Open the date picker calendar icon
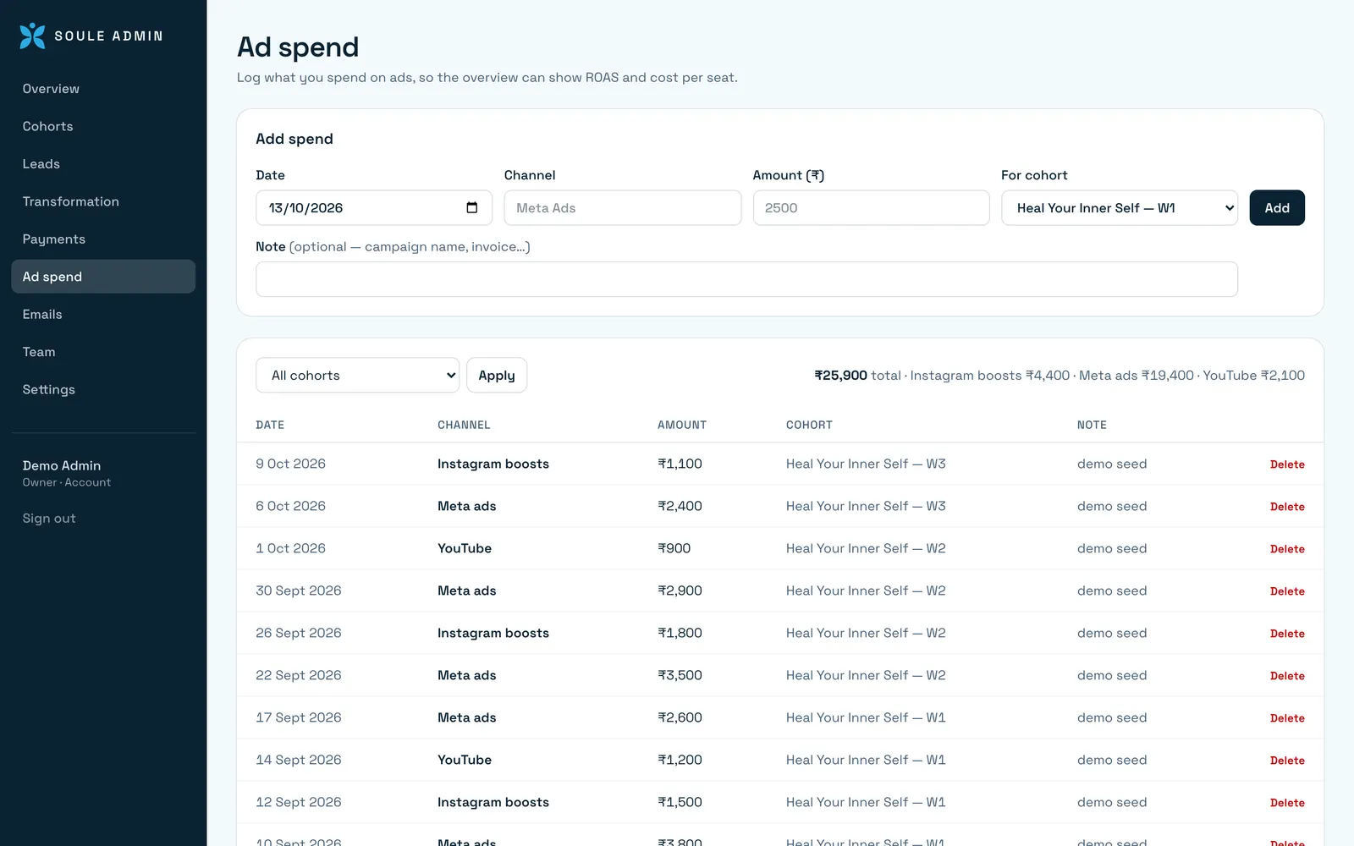Viewport: 1354px width, 846px height. tap(472, 208)
